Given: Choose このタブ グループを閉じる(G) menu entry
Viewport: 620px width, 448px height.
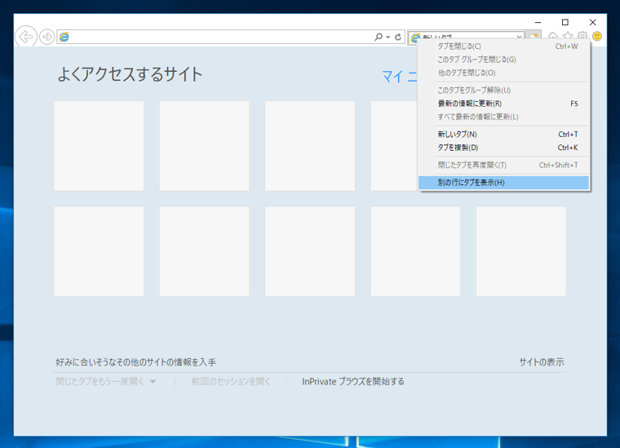Looking at the screenshot, I should pos(504,60).
